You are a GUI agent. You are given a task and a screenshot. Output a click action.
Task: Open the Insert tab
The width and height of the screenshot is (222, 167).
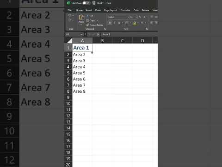pos(89,10)
